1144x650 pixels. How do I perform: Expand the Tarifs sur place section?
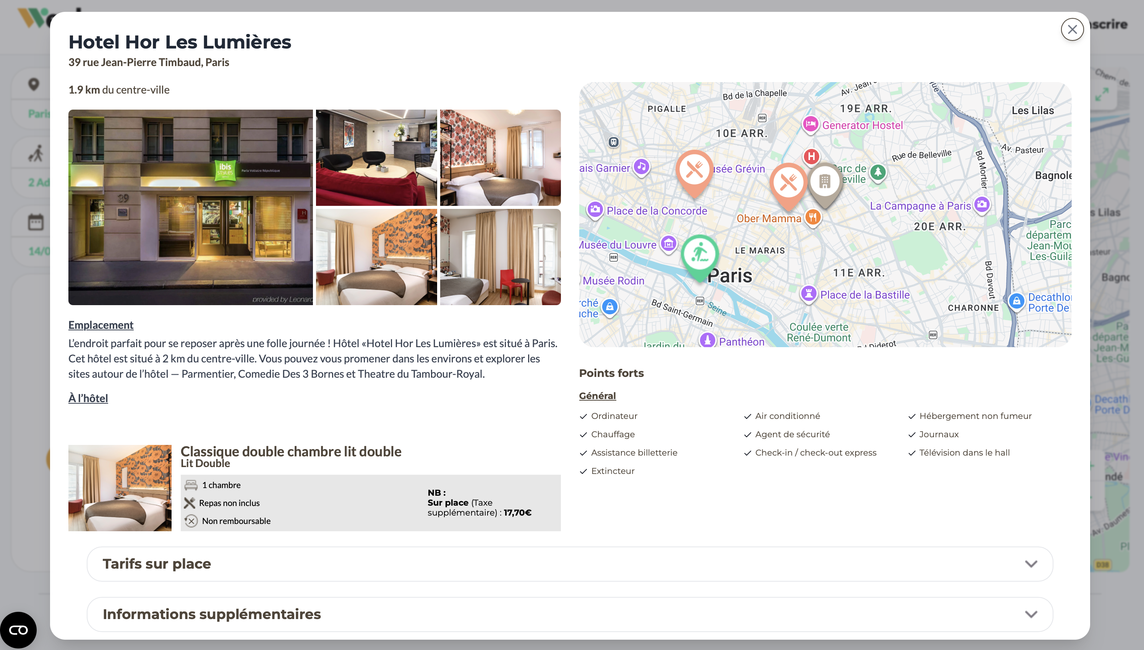tap(570, 564)
